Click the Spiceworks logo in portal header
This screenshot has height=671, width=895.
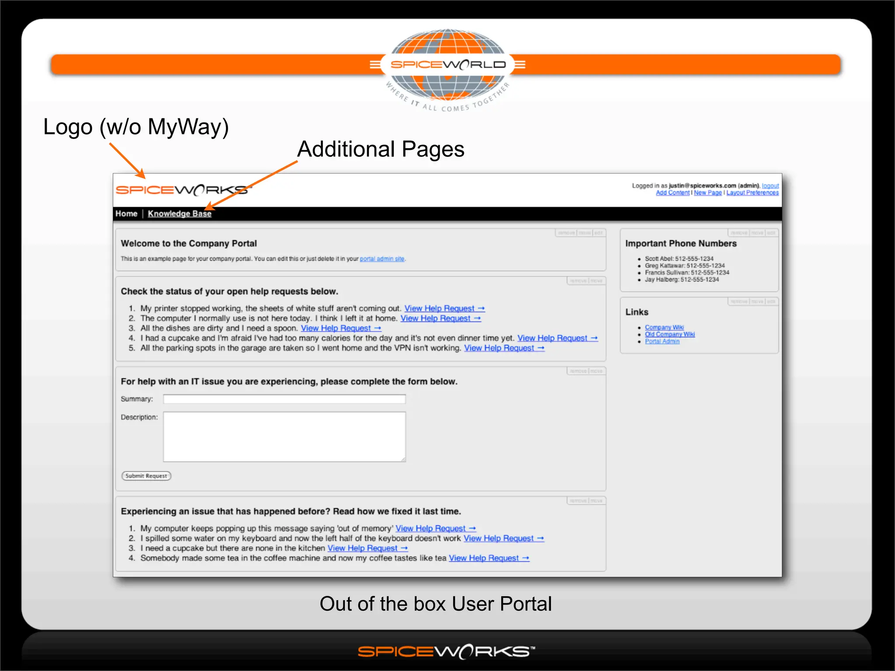(184, 190)
